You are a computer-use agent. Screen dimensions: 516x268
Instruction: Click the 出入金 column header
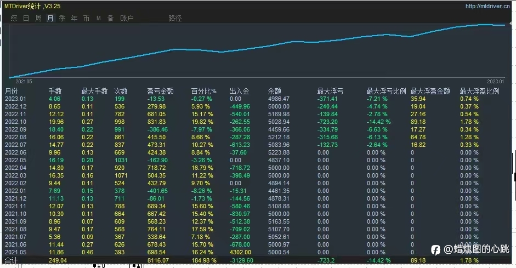239,91
